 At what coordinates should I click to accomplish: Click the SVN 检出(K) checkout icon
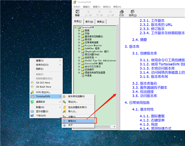pyautogui.click(x=32, y=92)
